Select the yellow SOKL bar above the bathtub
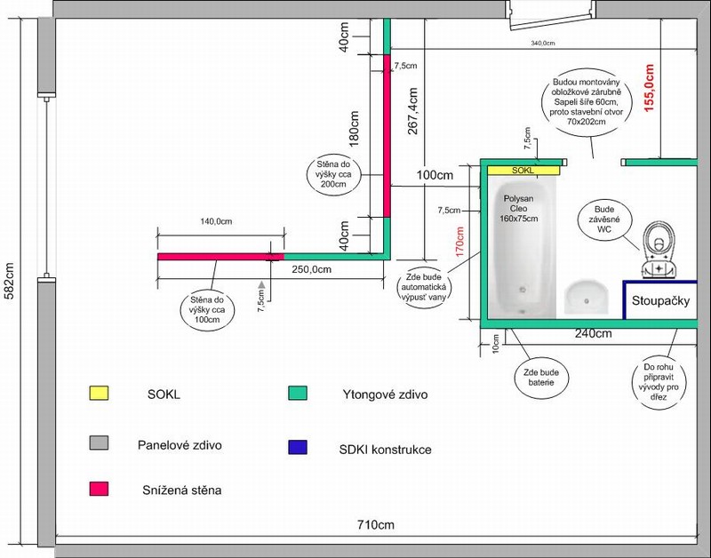Image resolution: width=711 pixels, height=558 pixels. 523,168
